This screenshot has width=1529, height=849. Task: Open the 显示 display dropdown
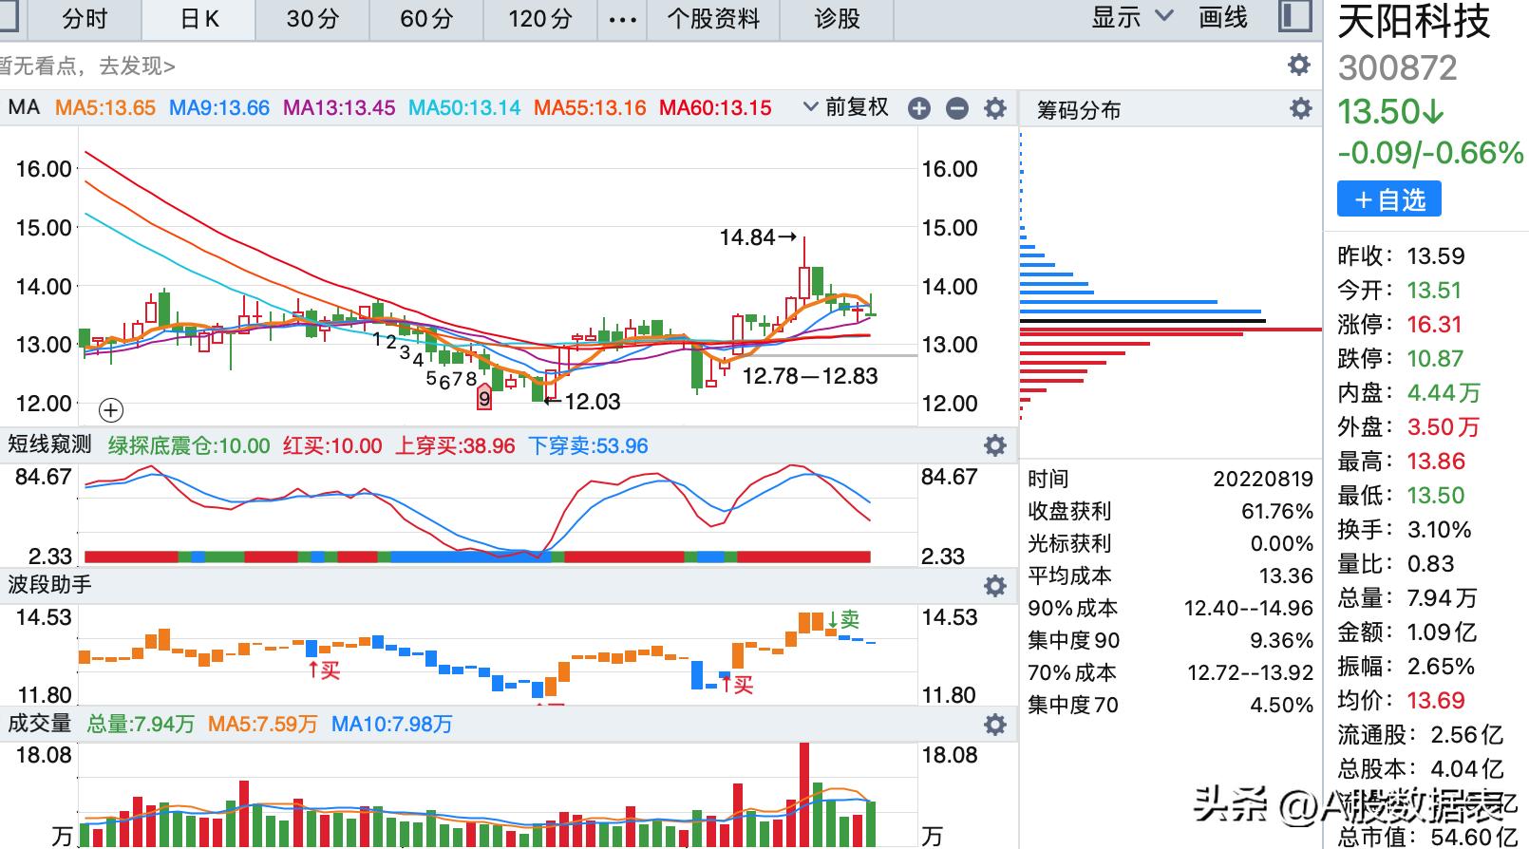coord(1132,17)
